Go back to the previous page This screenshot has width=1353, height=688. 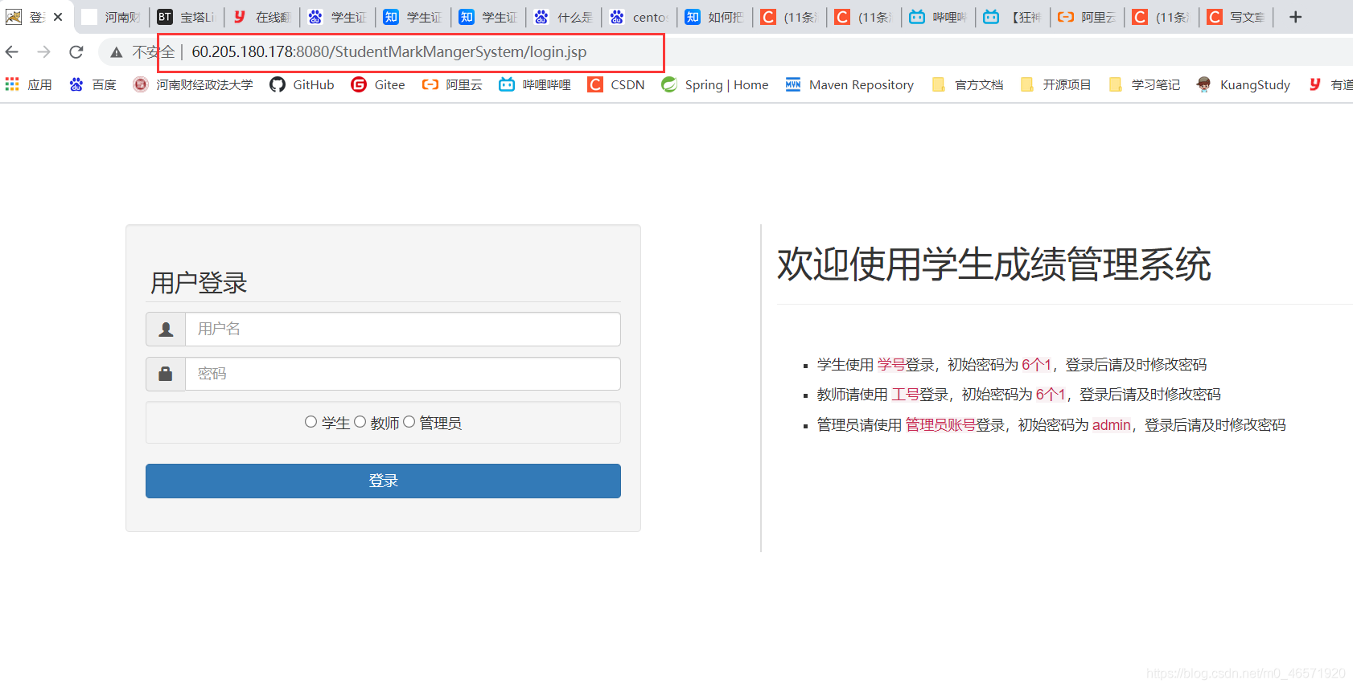(x=12, y=52)
